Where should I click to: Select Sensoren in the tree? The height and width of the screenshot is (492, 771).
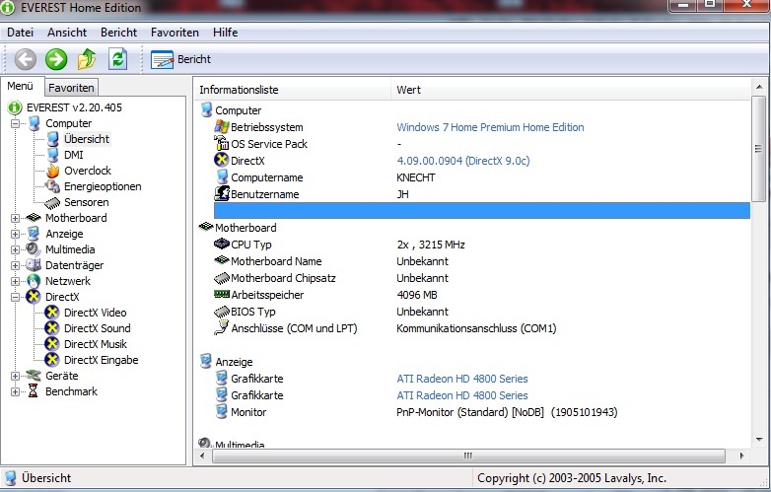86,202
